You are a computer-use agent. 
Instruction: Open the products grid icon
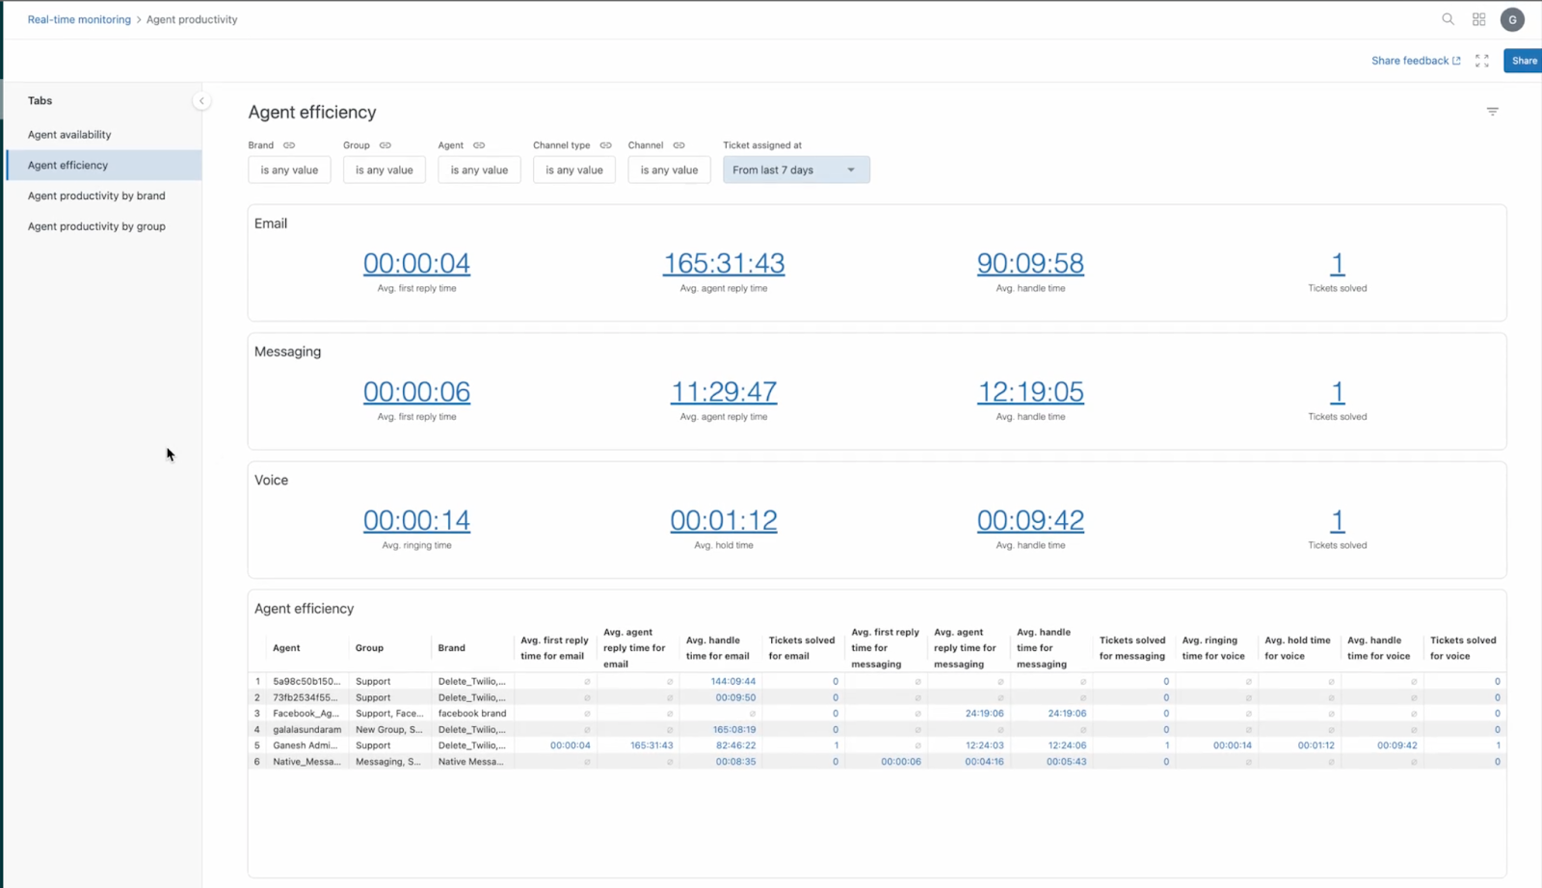1478,19
